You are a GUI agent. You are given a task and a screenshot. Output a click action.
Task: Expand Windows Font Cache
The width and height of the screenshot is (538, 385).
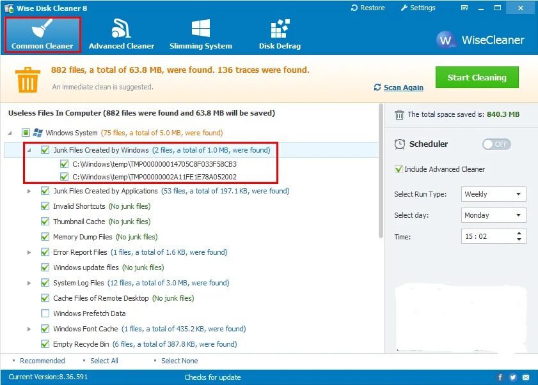(29, 329)
